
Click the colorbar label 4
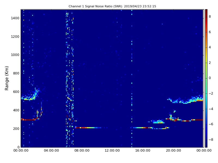(210, 47)
